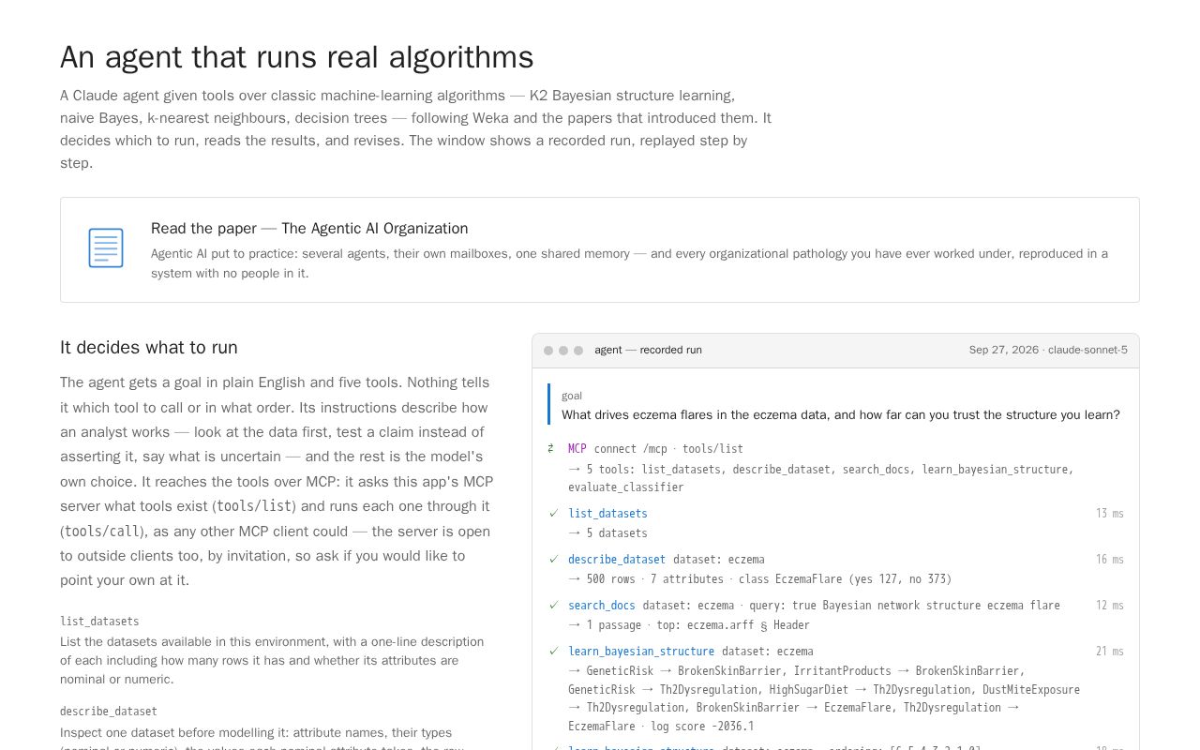Click the MCP connect arrows icon

[551, 449]
